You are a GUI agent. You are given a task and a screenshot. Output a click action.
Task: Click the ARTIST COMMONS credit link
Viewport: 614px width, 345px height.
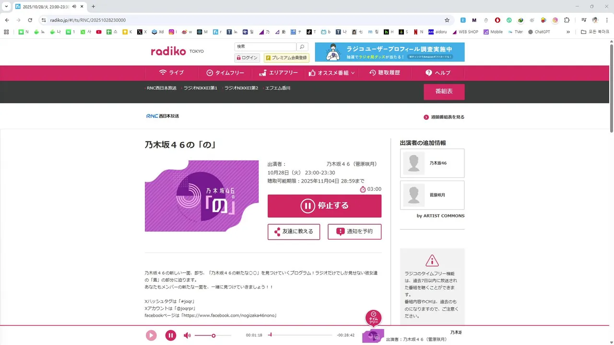pyautogui.click(x=440, y=216)
